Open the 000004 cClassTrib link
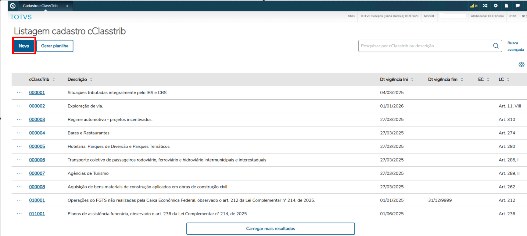527x236 pixels. click(37, 133)
